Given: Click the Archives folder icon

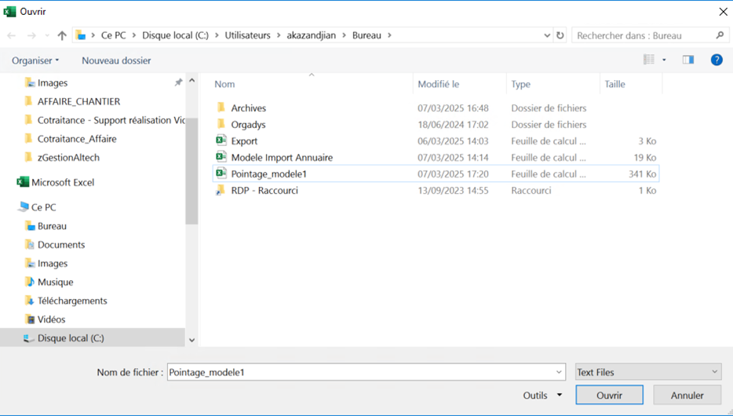Looking at the screenshot, I should click(221, 108).
